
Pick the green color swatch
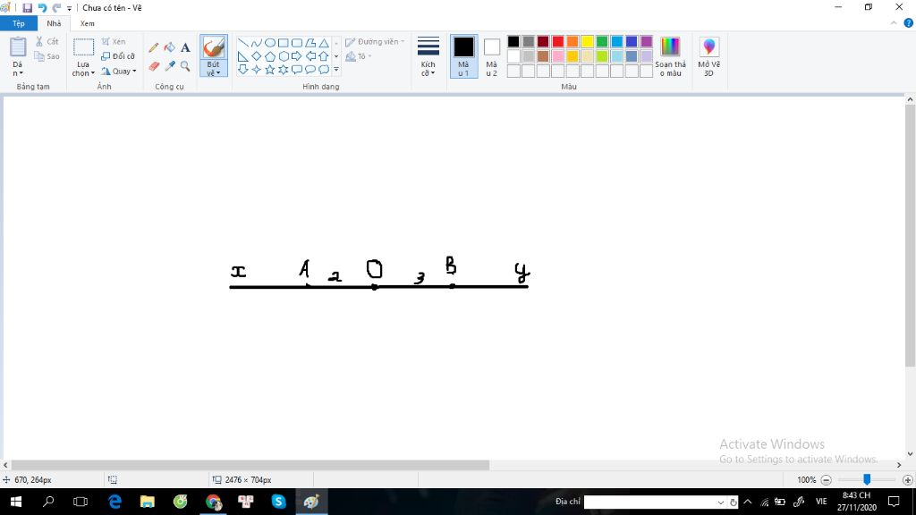click(x=602, y=41)
